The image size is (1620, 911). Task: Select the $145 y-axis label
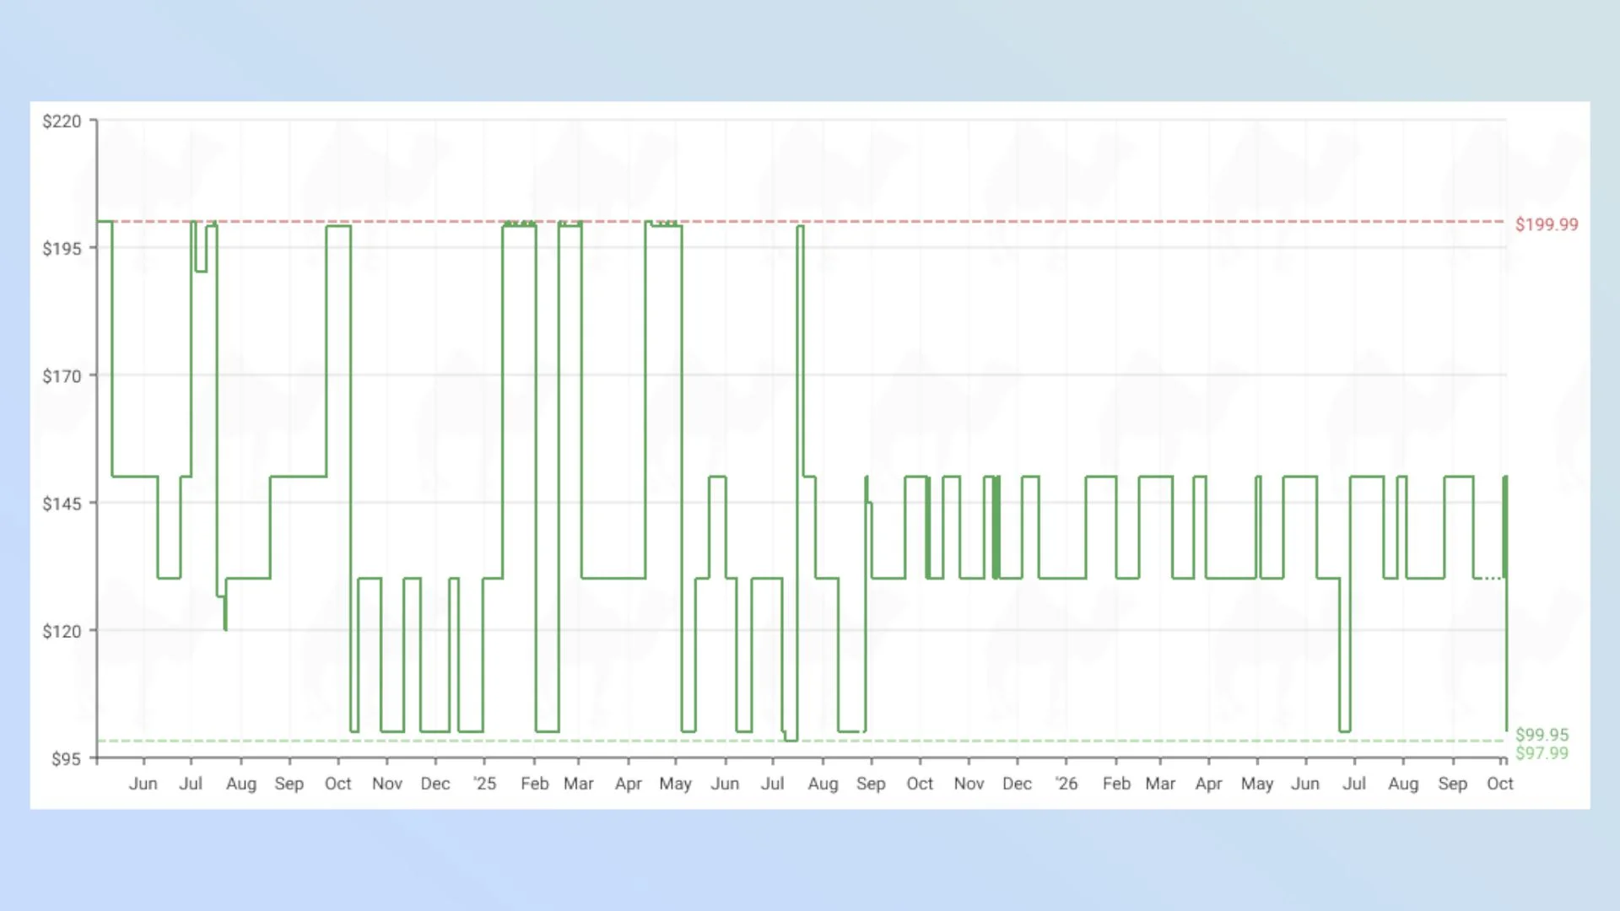point(62,504)
